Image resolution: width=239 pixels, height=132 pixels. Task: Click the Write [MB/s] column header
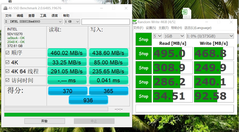(214, 43)
